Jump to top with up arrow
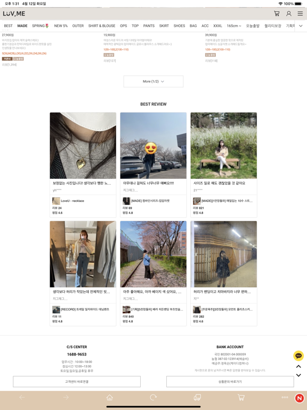 click(x=298, y=366)
